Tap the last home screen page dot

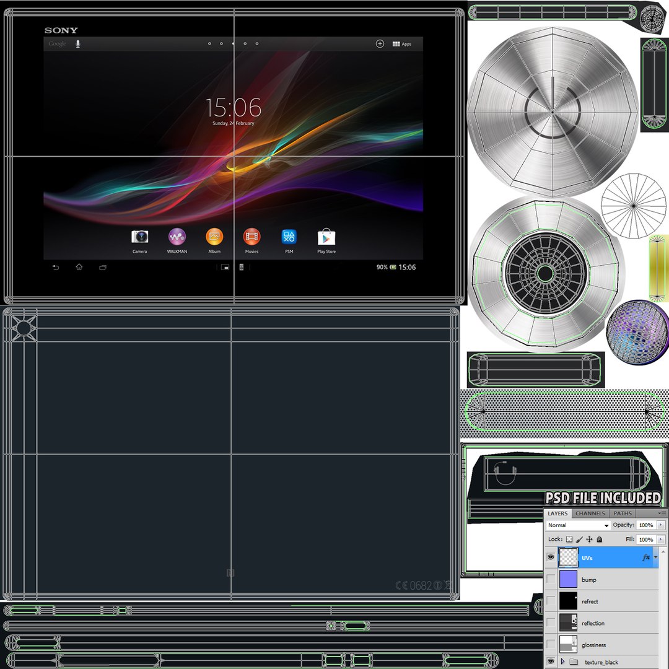click(257, 43)
